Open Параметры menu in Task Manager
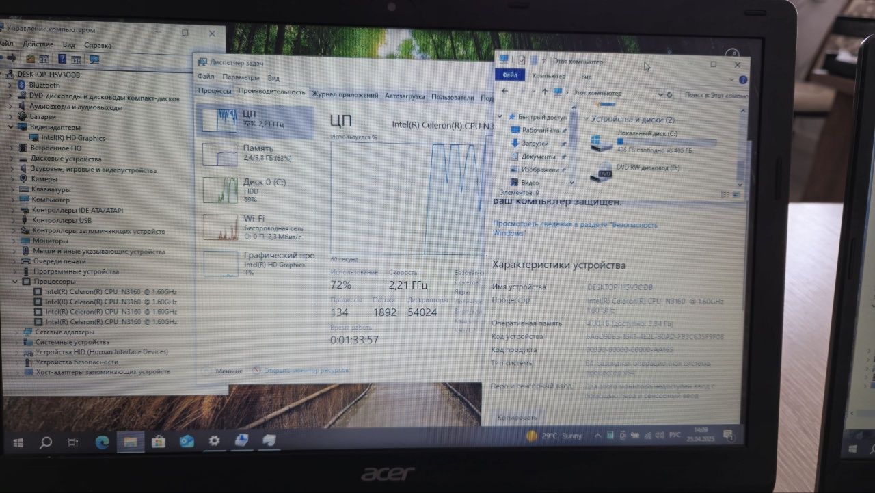 pyautogui.click(x=241, y=77)
